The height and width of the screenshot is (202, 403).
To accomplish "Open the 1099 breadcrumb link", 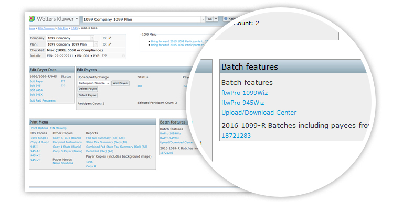I will click(75, 28).
